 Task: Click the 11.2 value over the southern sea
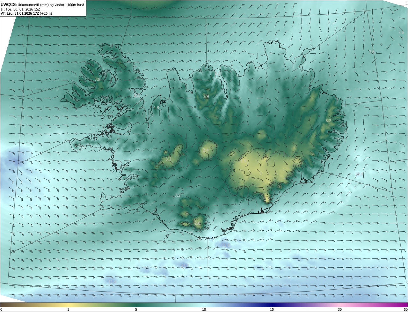coord(185,265)
